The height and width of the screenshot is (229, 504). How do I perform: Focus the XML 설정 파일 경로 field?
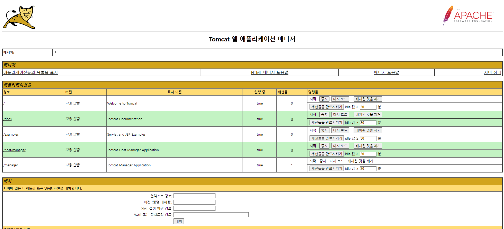coord(194,208)
